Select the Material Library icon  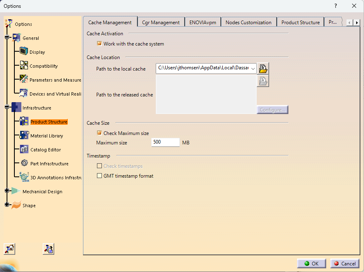coord(24,135)
